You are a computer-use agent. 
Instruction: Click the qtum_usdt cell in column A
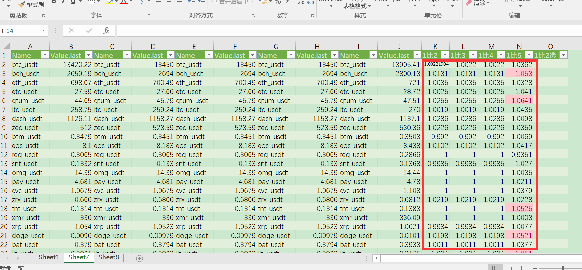30,101
